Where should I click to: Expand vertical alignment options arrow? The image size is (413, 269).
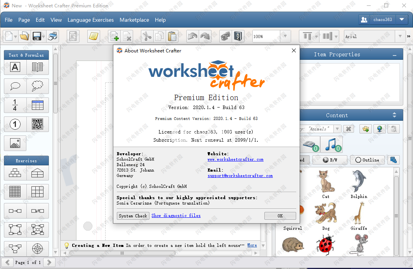coord(316,36)
